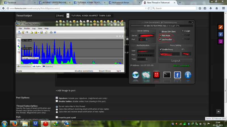Click the clear traffic icon with red X
The height and width of the screenshot is (127, 227).
pos(19,52)
